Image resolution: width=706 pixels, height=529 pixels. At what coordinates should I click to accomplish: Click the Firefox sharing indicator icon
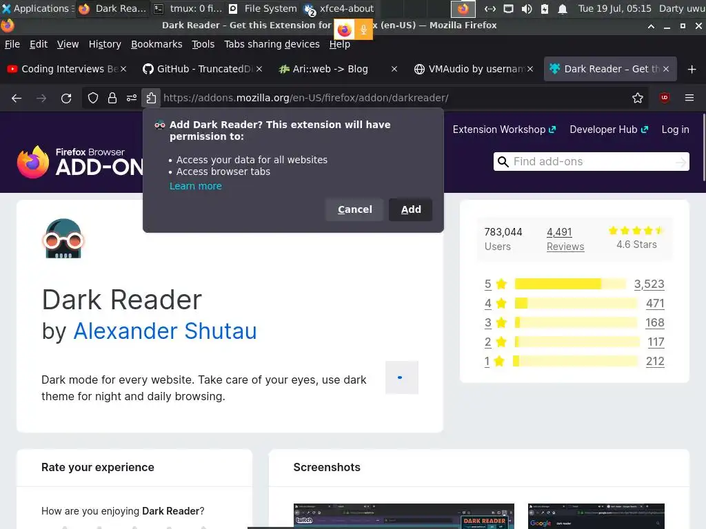click(345, 30)
